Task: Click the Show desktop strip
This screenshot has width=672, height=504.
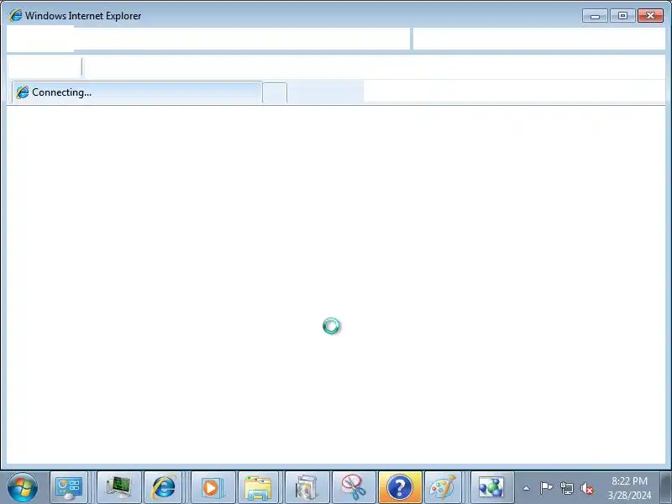Action: tap(666, 488)
